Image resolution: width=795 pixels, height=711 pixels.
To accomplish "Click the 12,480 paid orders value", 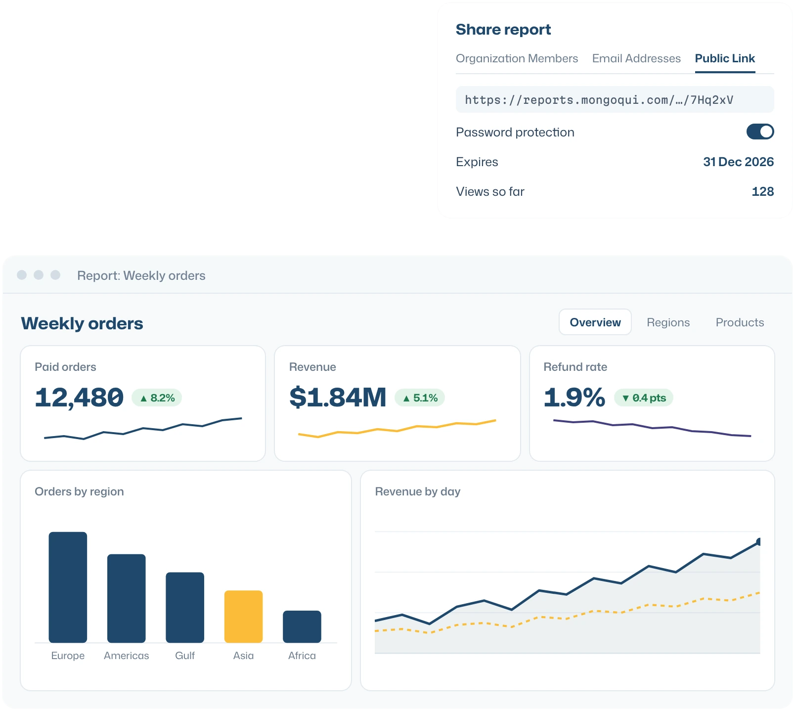I will (x=79, y=398).
